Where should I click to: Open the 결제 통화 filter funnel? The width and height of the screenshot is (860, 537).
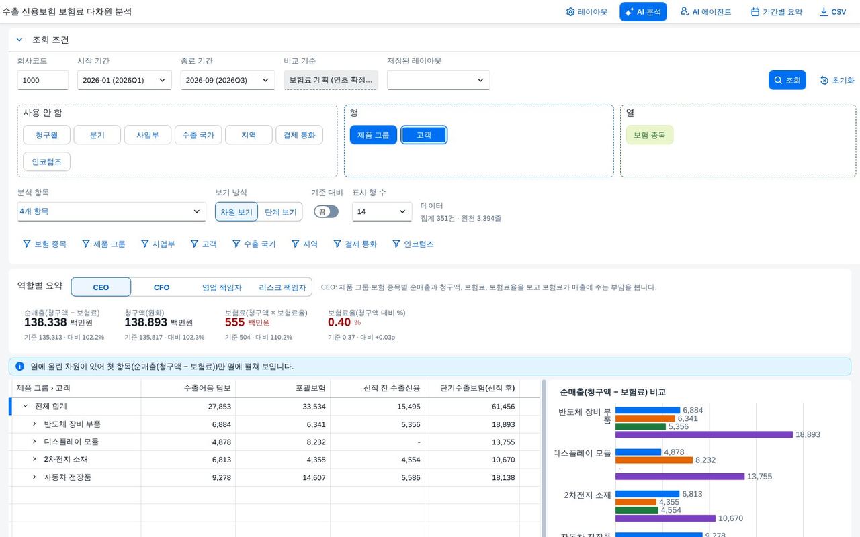point(355,244)
